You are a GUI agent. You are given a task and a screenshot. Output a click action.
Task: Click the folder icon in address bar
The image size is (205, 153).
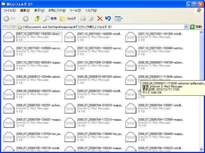(x=20, y=27)
